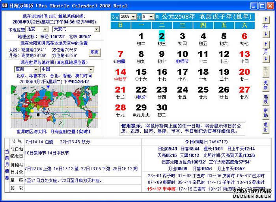Maximize the calendar window

pyautogui.click(x=262, y=6)
